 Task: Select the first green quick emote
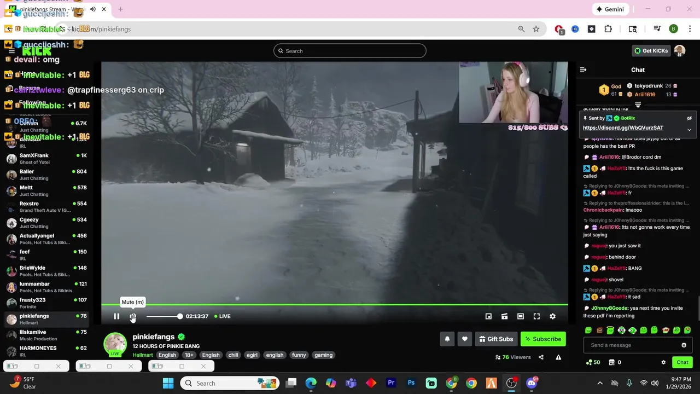pyautogui.click(x=588, y=331)
